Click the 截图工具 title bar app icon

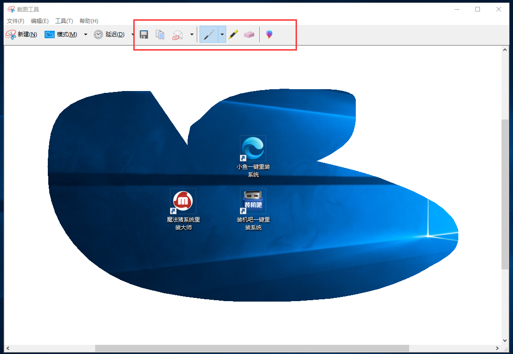(11, 9)
